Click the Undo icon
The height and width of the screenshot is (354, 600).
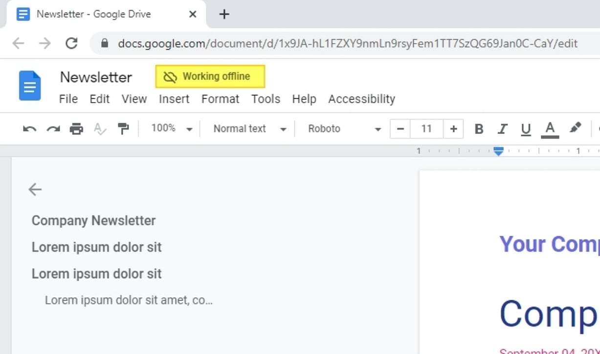[29, 129]
